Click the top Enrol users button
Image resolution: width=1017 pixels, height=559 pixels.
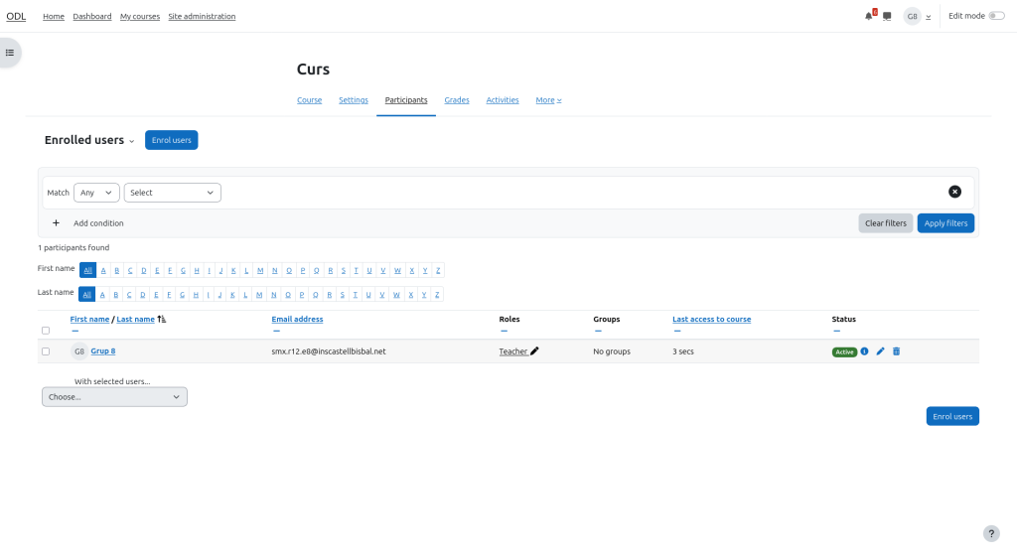click(171, 140)
